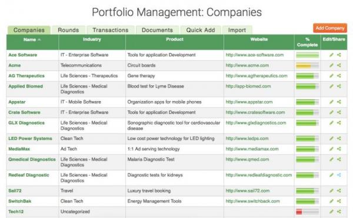Click the share icon for Acme row
The height and width of the screenshot is (218, 353).
pos(339,65)
